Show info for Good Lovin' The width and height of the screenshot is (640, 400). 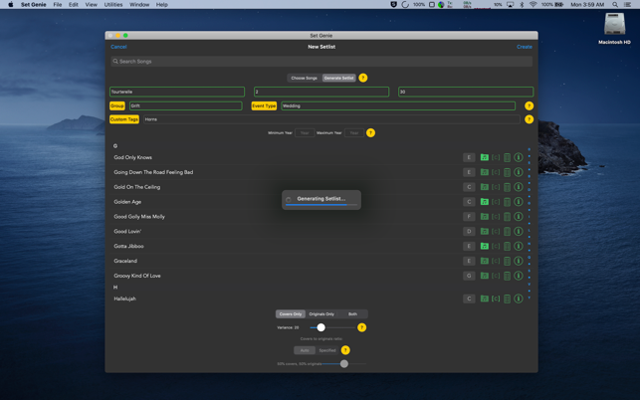[x=519, y=232]
